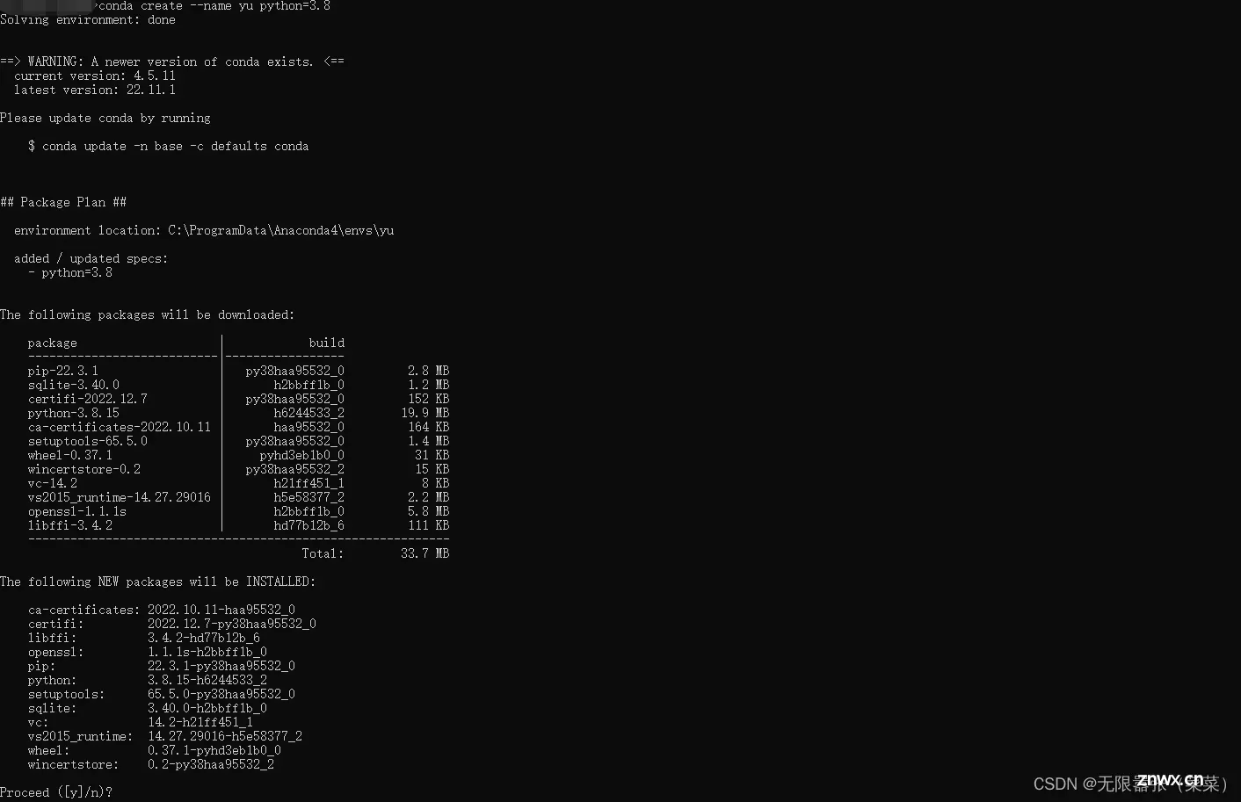1241x802 pixels.
Task: Select 'libffi-3.4.2' in download table
Action: pyautogui.click(x=70, y=525)
